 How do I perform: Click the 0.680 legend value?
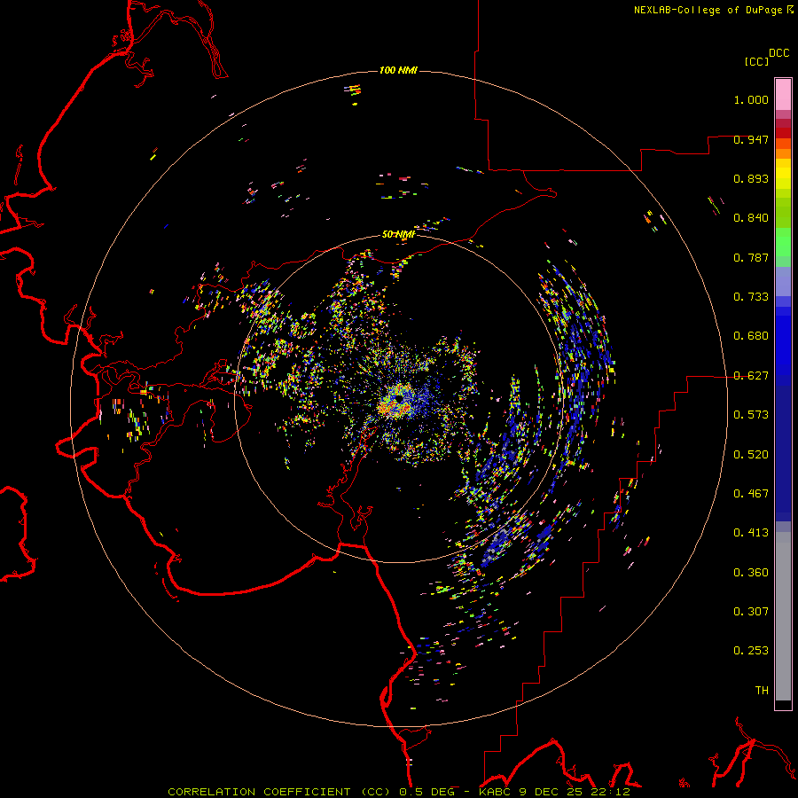tap(751, 336)
